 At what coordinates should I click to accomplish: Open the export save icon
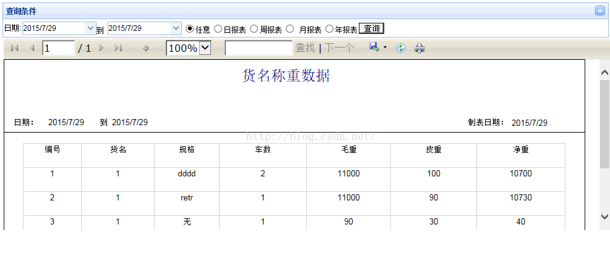(x=374, y=47)
